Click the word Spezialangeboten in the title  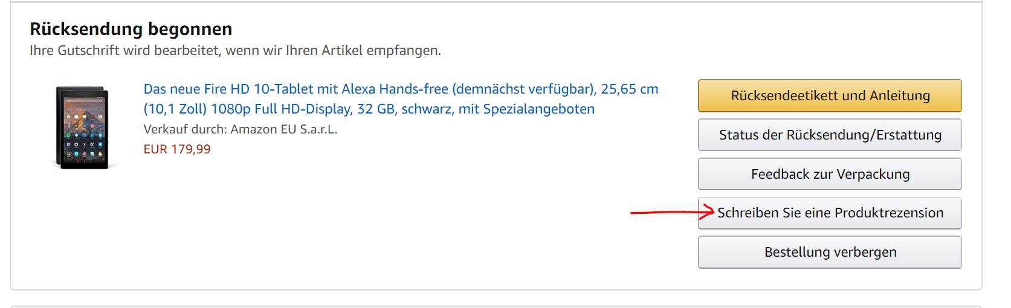(538, 109)
